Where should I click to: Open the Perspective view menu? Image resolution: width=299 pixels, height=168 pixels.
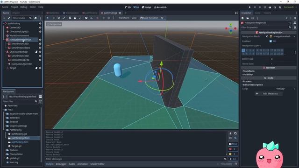[x=54, y=24]
